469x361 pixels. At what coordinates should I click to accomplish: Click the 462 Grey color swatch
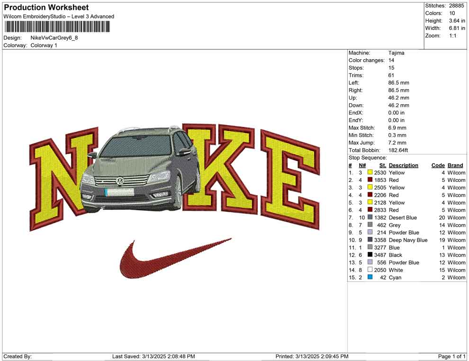[x=370, y=225]
